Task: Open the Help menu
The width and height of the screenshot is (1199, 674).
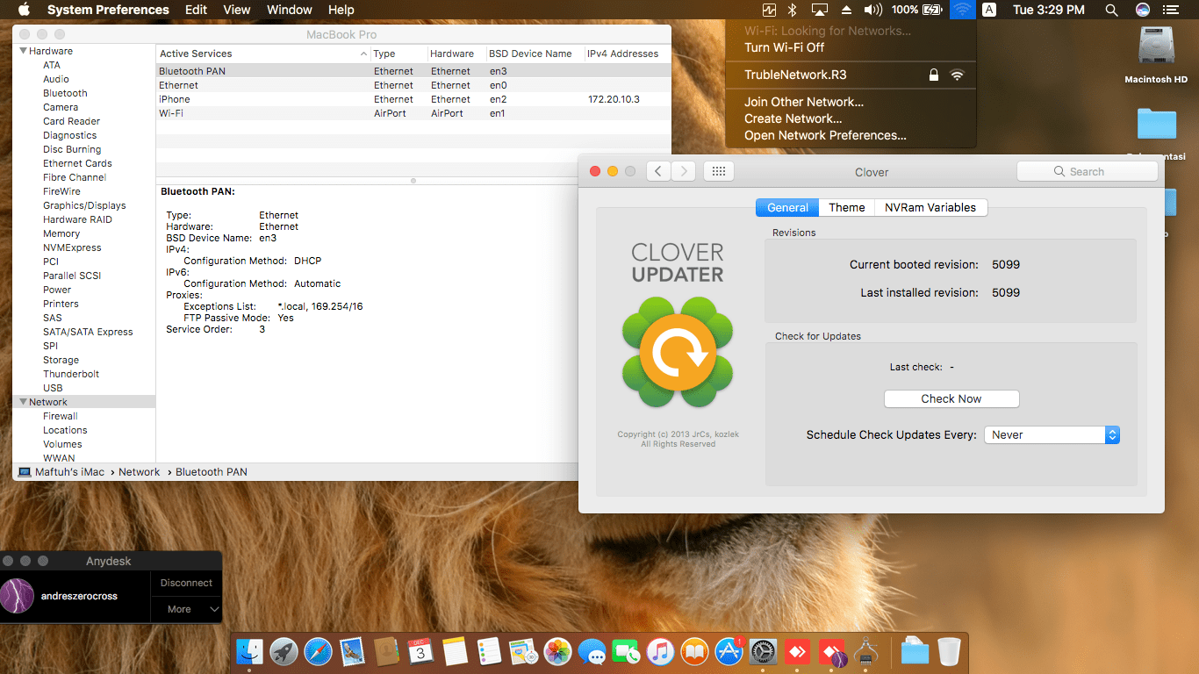Action: click(x=341, y=10)
